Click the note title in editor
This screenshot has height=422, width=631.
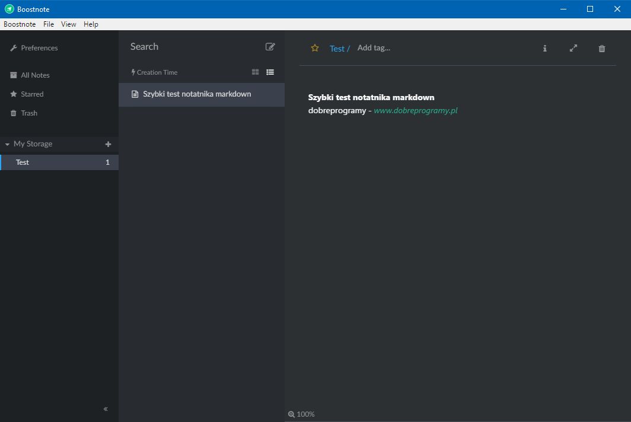[x=371, y=97]
